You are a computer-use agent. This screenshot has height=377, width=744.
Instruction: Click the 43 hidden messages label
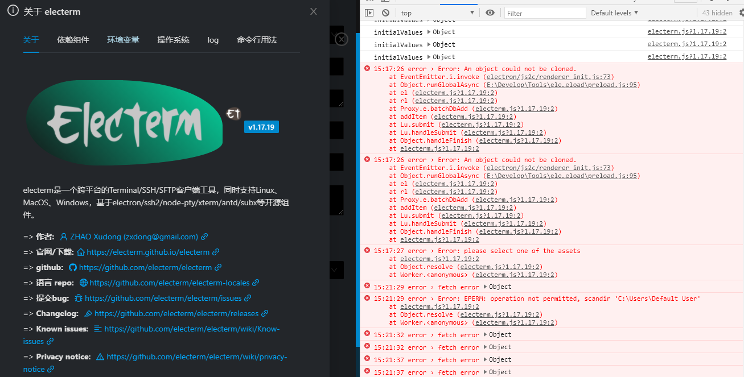click(717, 13)
